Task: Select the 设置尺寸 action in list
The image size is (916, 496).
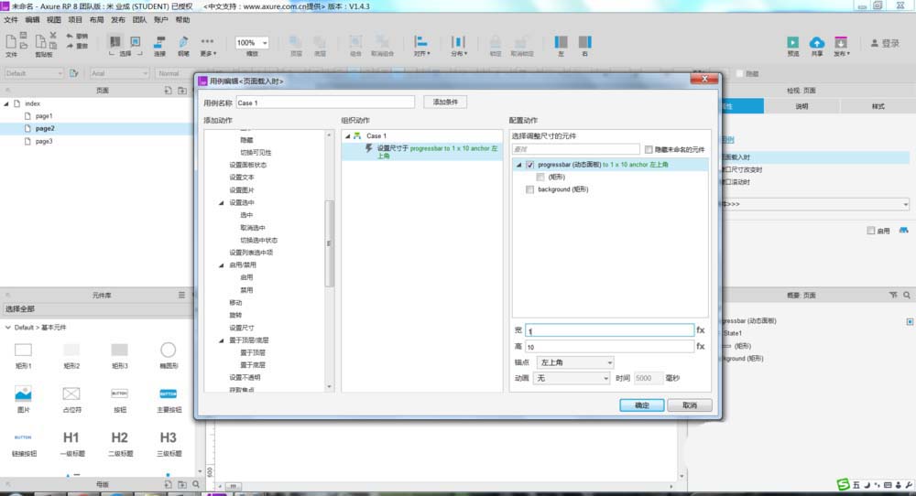Action: pos(242,328)
